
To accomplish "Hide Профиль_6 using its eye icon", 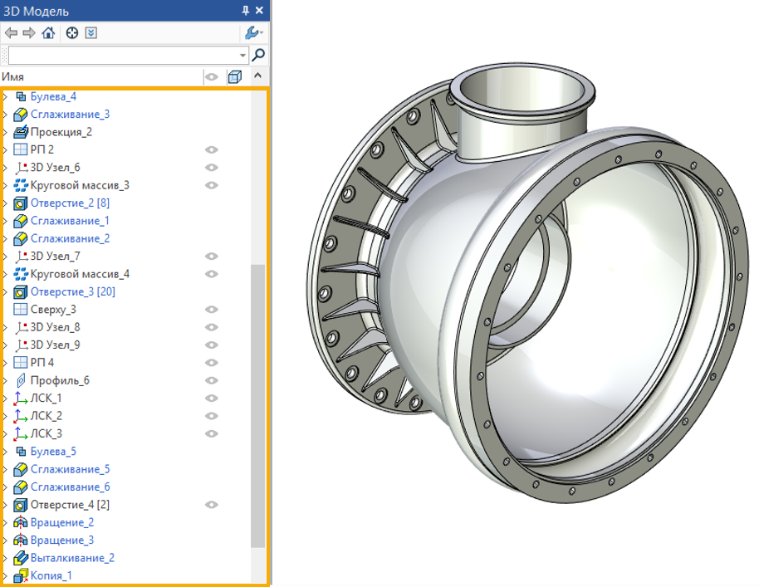I will click(212, 380).
